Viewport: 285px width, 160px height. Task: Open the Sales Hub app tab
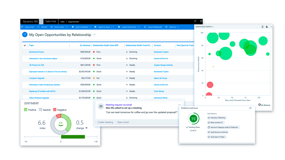[51, 21]
